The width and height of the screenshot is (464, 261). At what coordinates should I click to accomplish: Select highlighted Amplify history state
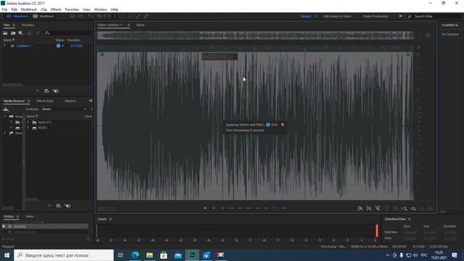tap(46, 226)
